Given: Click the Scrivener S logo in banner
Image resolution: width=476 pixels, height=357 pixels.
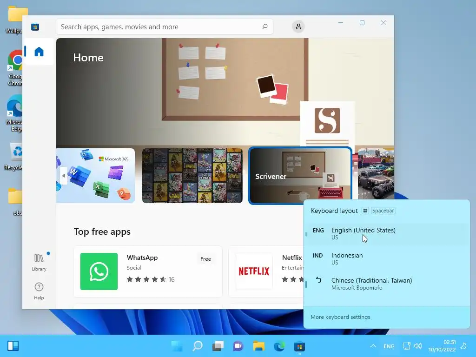Looking at the screenshot, I should point(327,120).
